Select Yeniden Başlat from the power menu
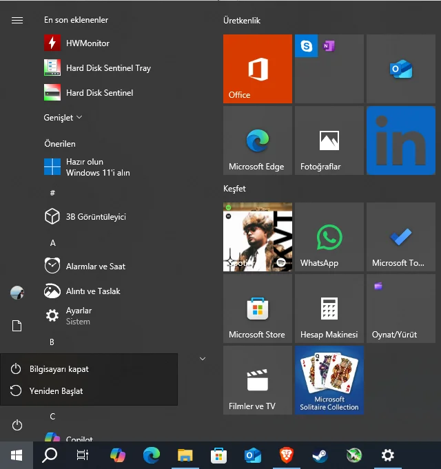The image size is (441, 469). click(56, 391)
